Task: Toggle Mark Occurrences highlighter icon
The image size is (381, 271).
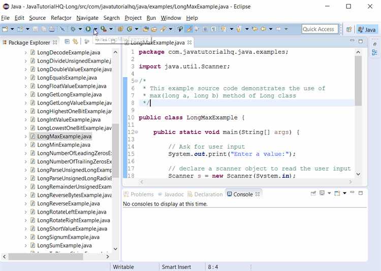Action: tap(189, 29)
